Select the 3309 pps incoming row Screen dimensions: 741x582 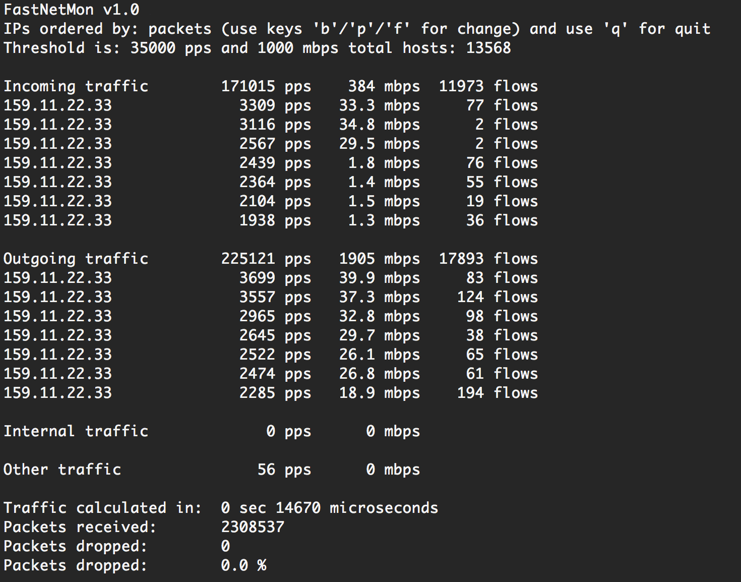271,105
